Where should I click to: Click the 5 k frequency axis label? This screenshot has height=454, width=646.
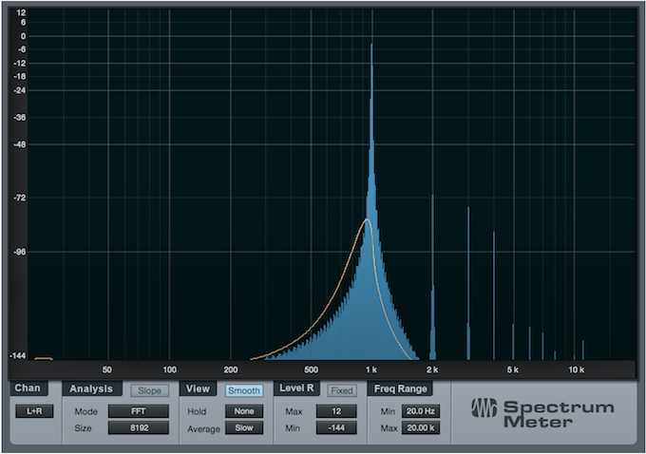(x=512, y=370)
